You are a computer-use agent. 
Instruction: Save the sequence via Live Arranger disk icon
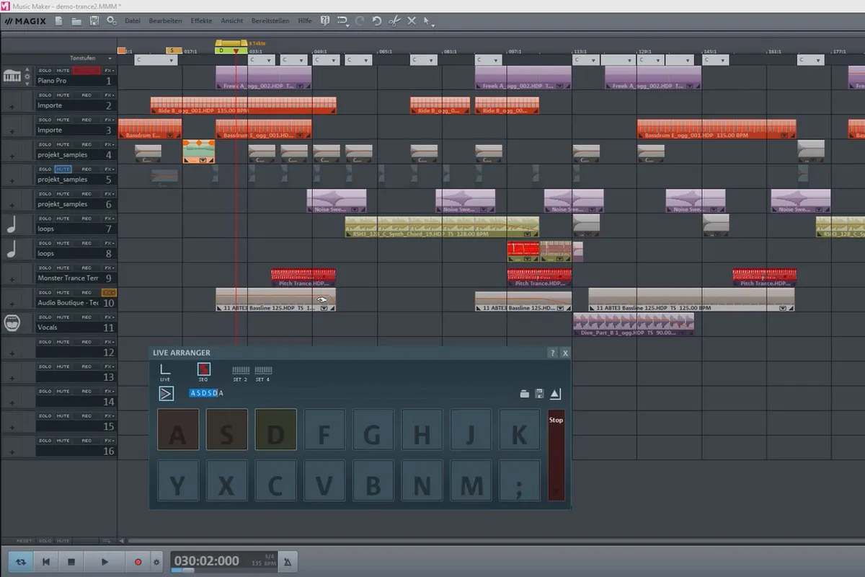540,394
